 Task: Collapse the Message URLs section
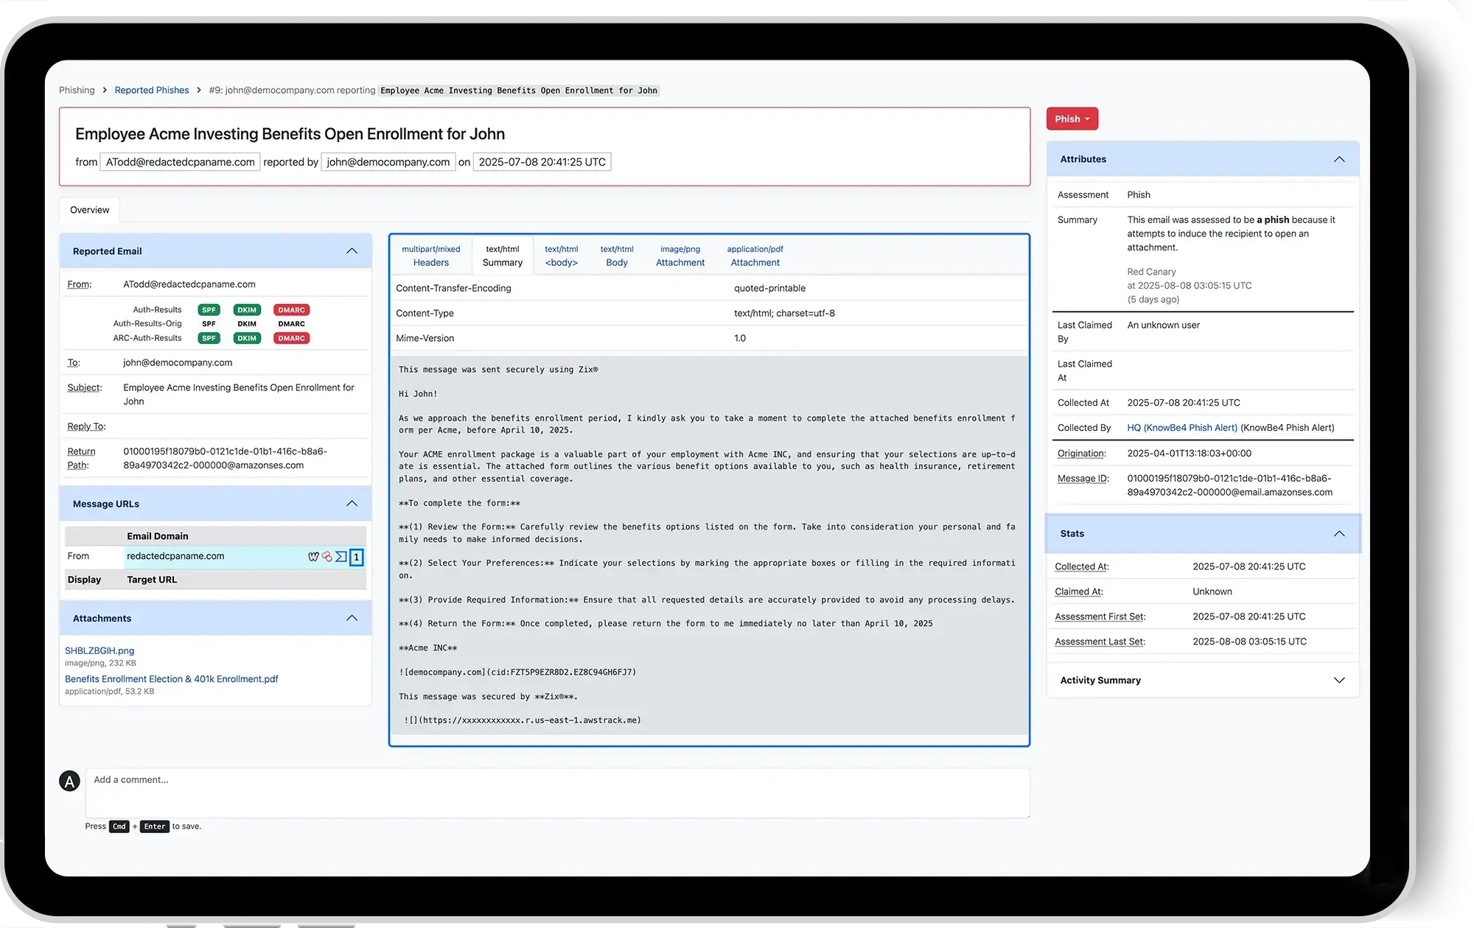(352, 504)
